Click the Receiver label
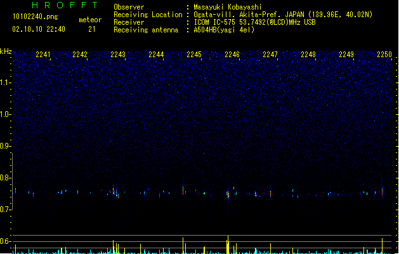This screenshot has width=399, height=254. [129, 22]
